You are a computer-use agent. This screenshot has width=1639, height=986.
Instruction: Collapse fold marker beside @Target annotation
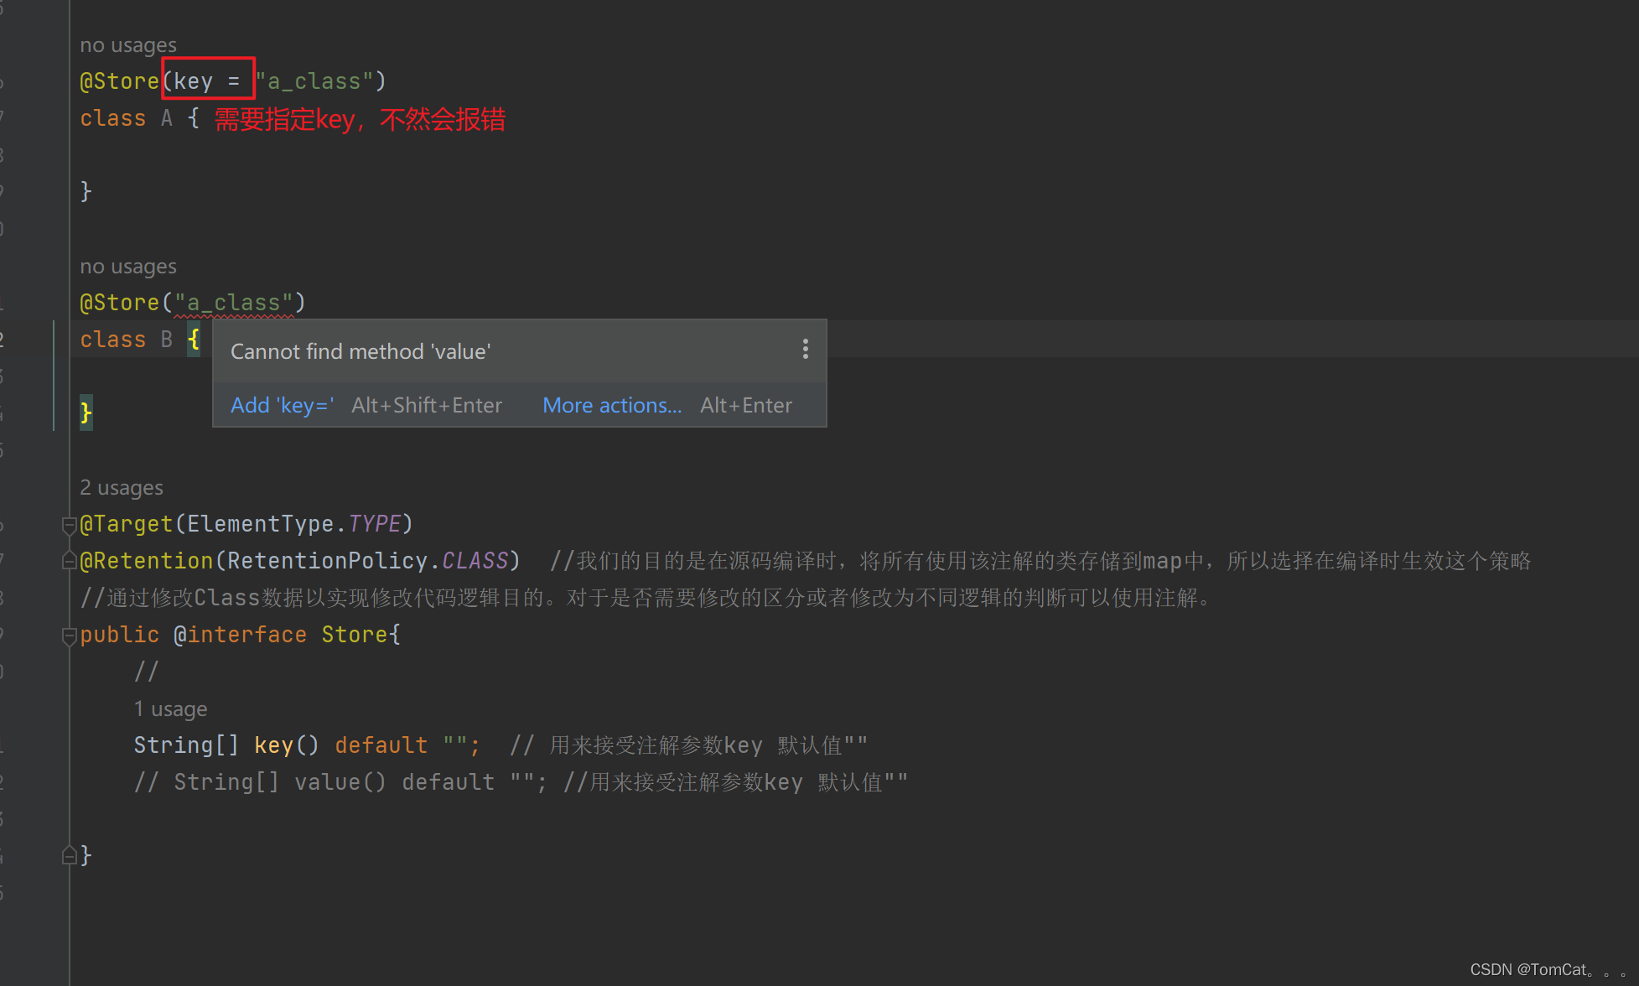70,526
